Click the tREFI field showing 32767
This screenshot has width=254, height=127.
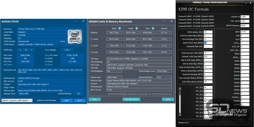pos(245,32)
